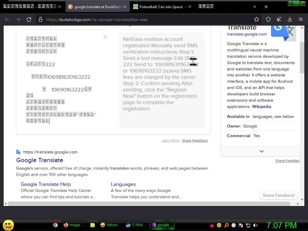The width and height of the screenshot is (308, 231).
Task: Click the flag with red X tray icon
Action: click(241, 225)
